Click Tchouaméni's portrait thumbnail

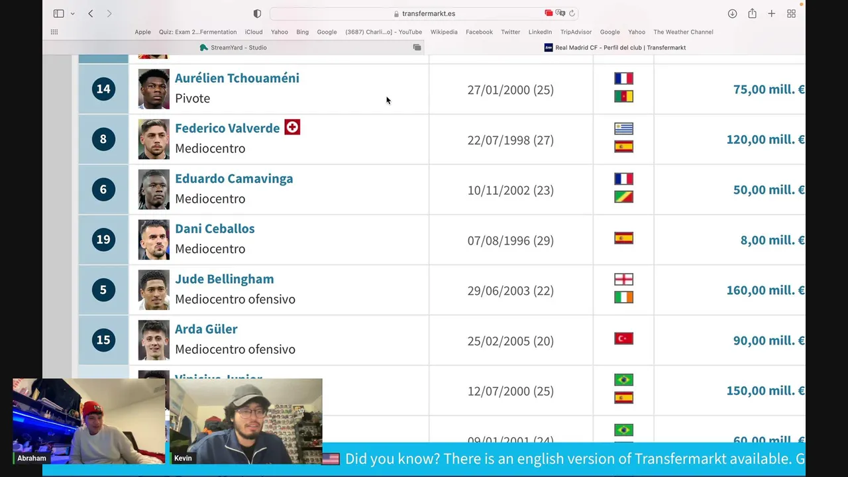[x=154, y=89]
